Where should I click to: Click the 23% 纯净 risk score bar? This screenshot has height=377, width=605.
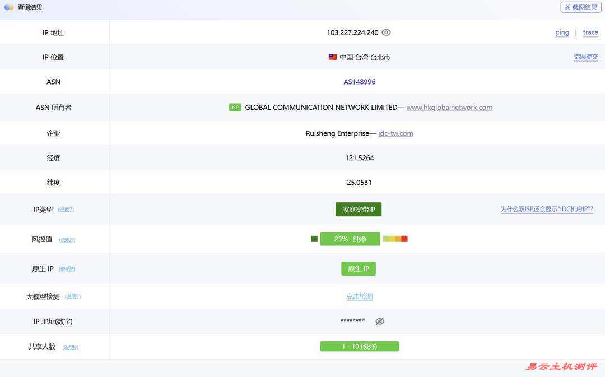pyautogui.click(x=350, y=239)
